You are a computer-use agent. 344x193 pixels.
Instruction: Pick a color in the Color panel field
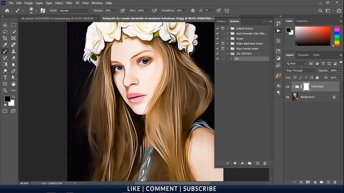click(313, 36)
